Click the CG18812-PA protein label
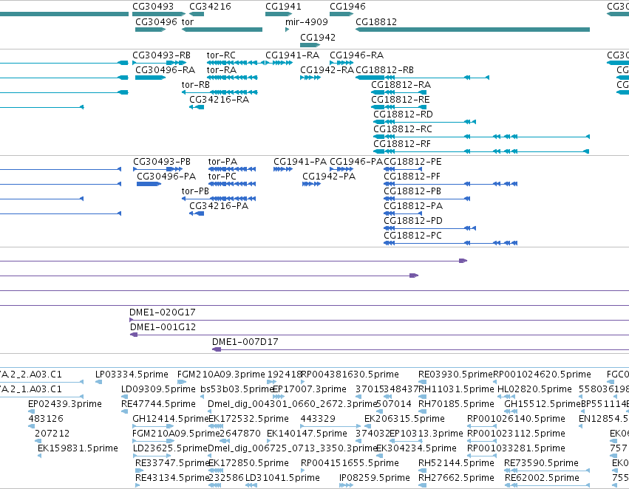Viewport: 629px width, 489px height. [x=413, y=206]
